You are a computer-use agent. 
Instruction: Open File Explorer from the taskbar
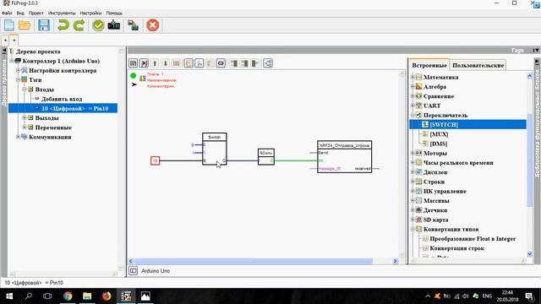tap(87, 296)
